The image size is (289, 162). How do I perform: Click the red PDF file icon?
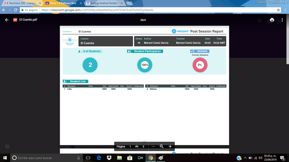pyautogui.click(x=15, y=20)
